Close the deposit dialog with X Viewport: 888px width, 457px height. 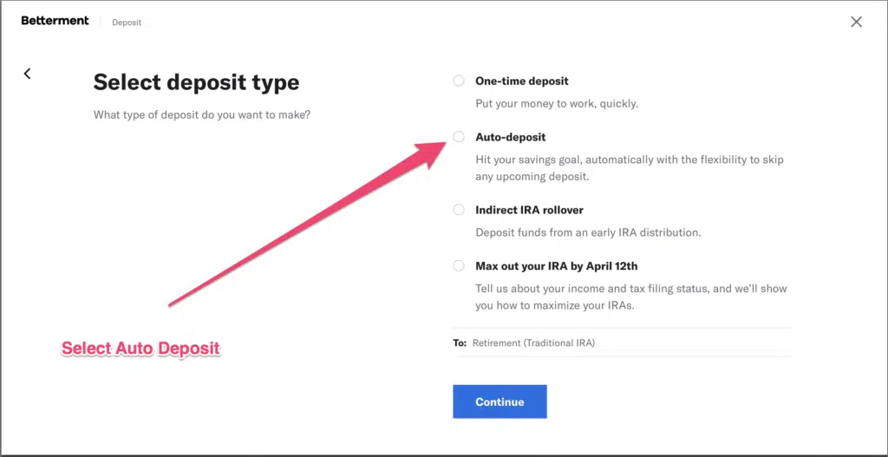pyautogui.click(x=856, y=22)
